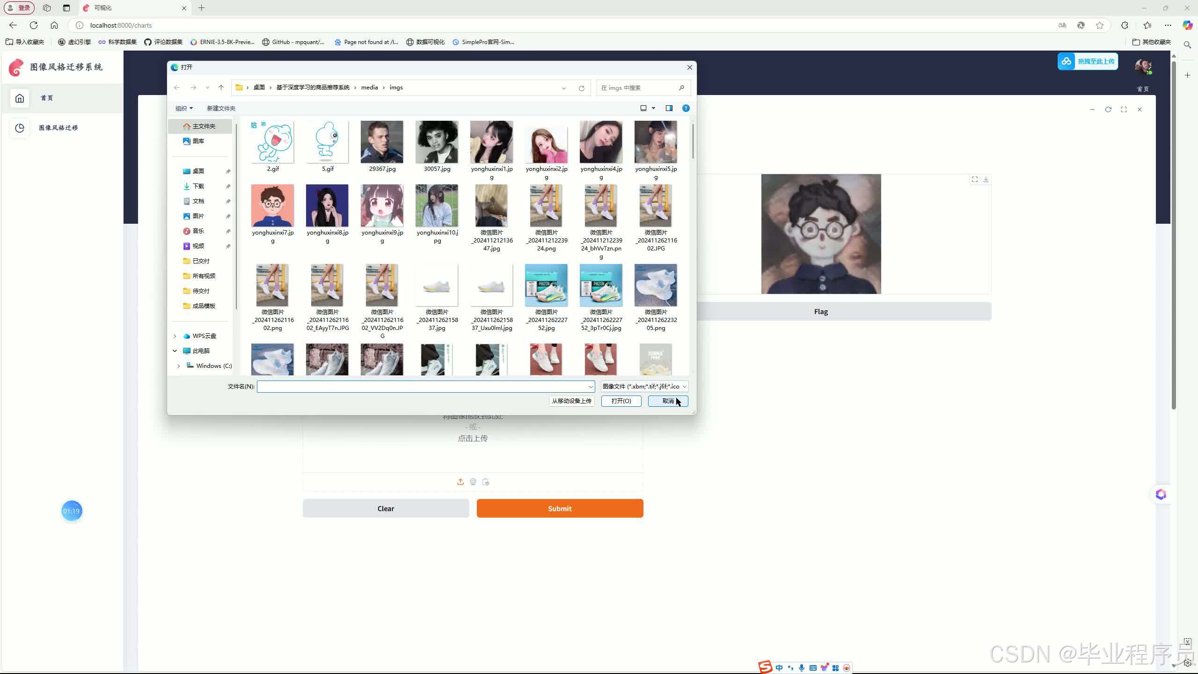Go up one folder level
The height and width of the screenshot is (674, 1198).
(x=221, y=88)
